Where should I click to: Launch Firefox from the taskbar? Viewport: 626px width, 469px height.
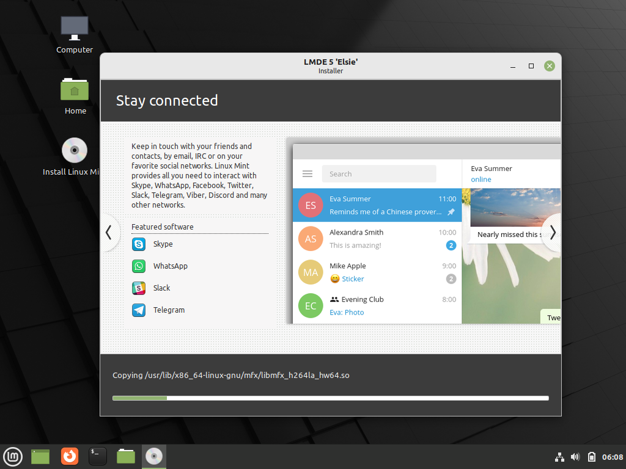click(x=70, y=457)
